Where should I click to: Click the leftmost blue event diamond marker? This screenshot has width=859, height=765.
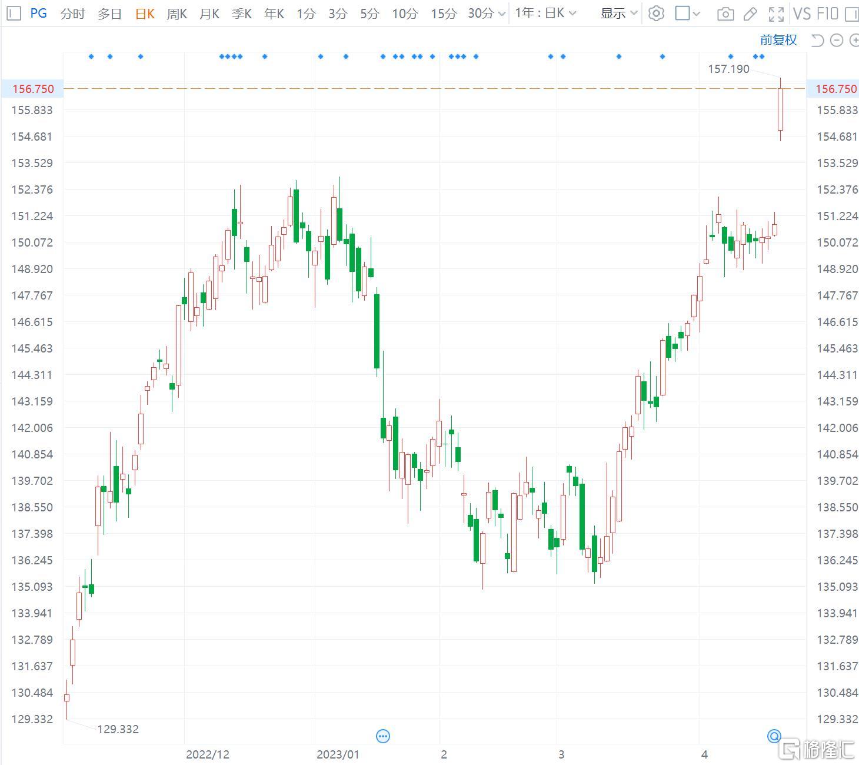coord(91,56)
